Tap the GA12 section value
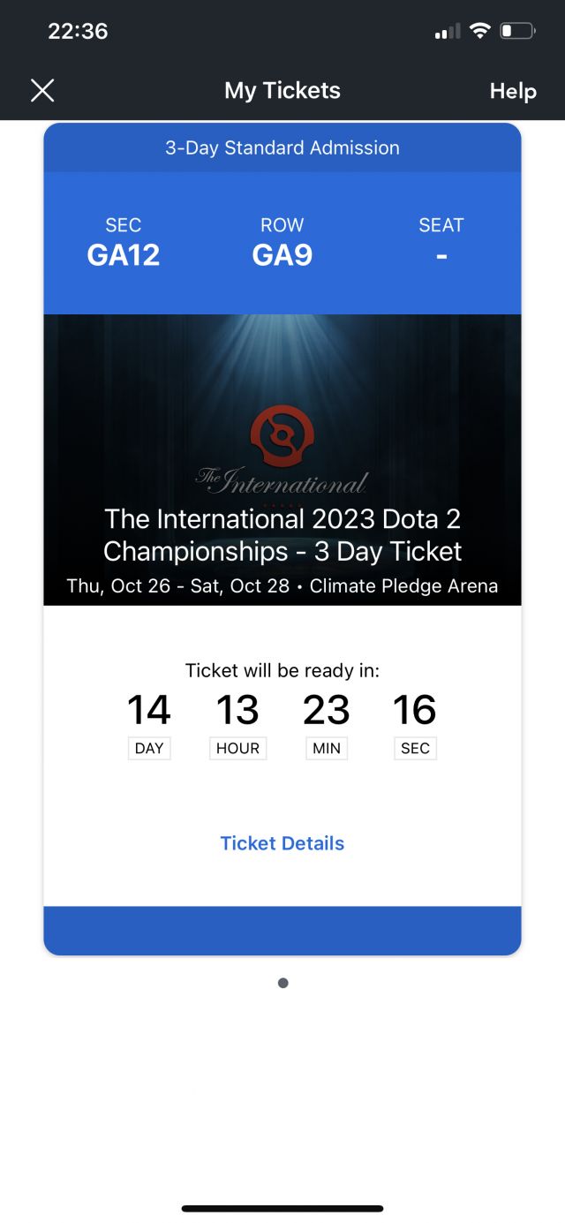Viewport: 565px width, 1223px height. point(124,255)
